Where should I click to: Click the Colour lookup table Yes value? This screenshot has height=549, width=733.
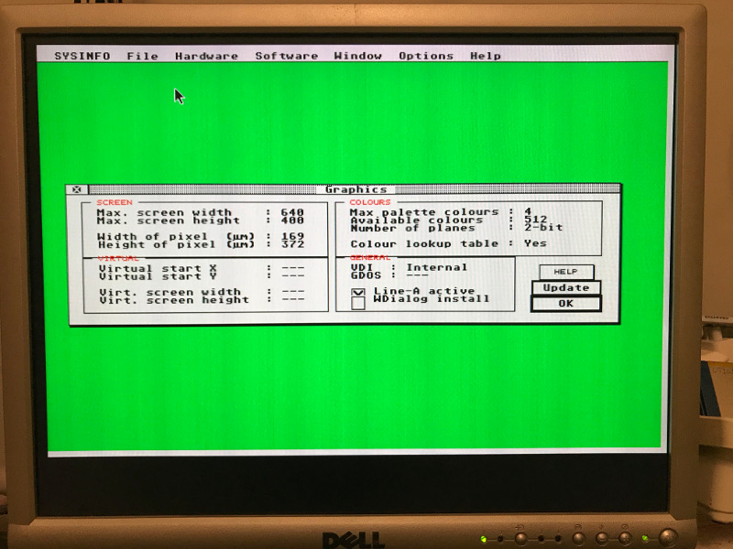point(535,243)
